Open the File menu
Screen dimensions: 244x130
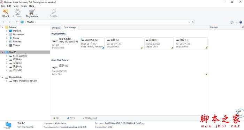click(3, 6)
